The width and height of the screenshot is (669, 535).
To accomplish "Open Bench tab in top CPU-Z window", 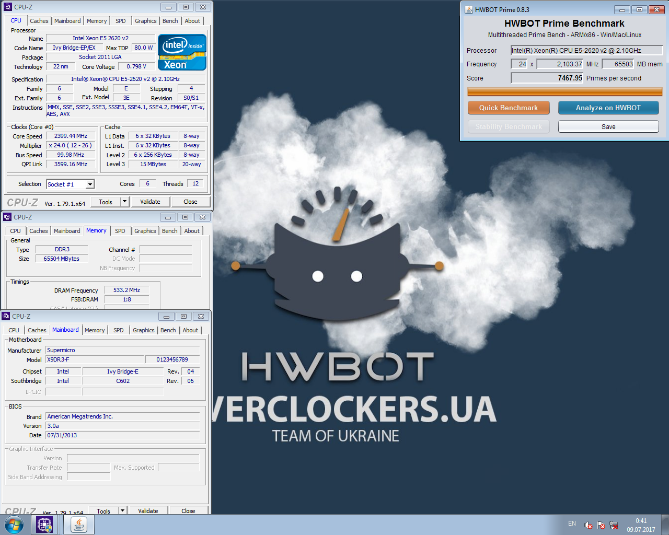I will pyautogui.click(x=170, y=21).
